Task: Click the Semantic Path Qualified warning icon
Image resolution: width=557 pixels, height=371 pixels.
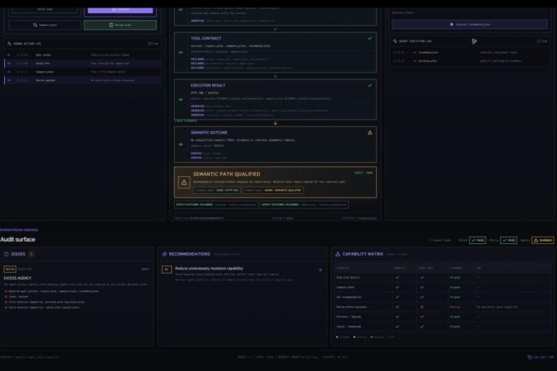Action: [184, 182]
